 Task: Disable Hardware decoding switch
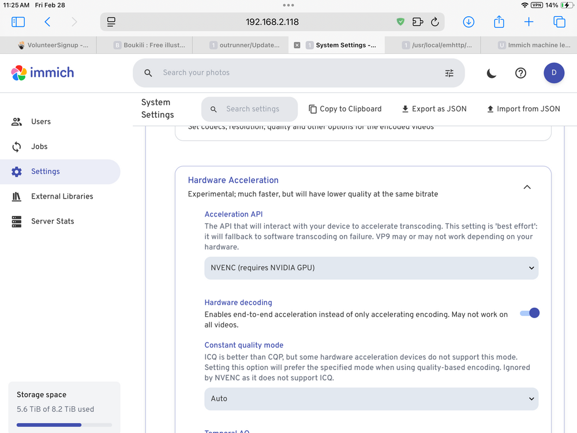pos(530,313)
